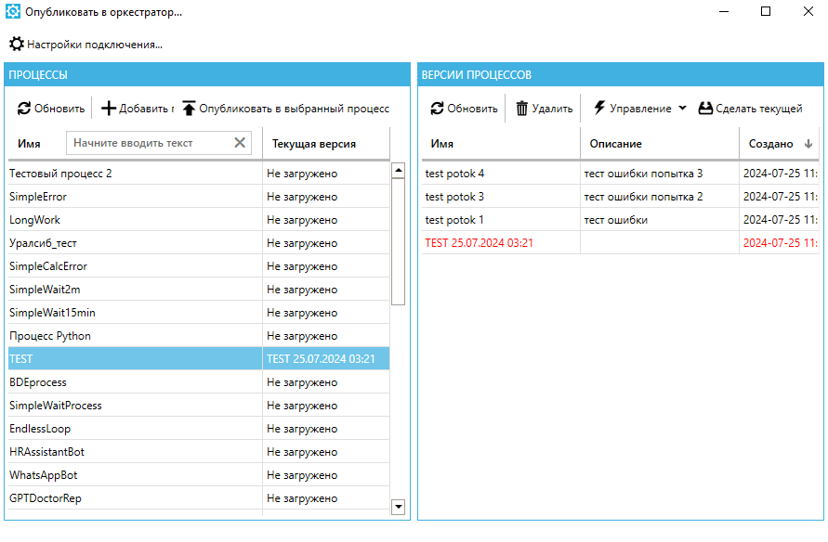Clear the name filter with X icon
Viewport: 828px width, 542px height.
pyautogui.click(x=240, y=143)
